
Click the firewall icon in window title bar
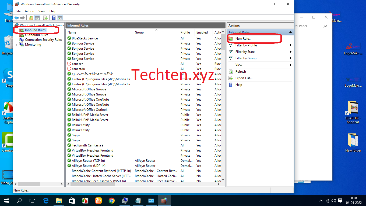[17, 4]
